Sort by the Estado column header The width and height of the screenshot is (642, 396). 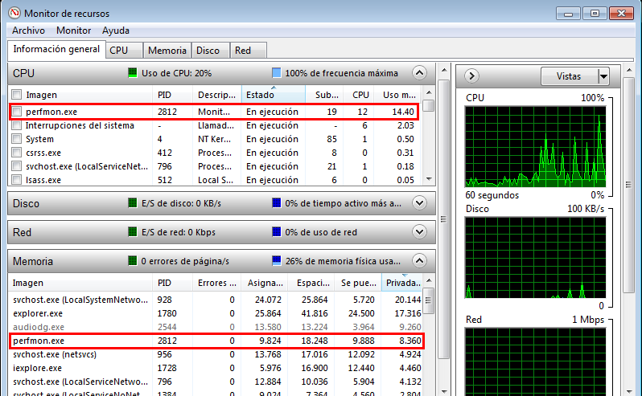(273, 95)
